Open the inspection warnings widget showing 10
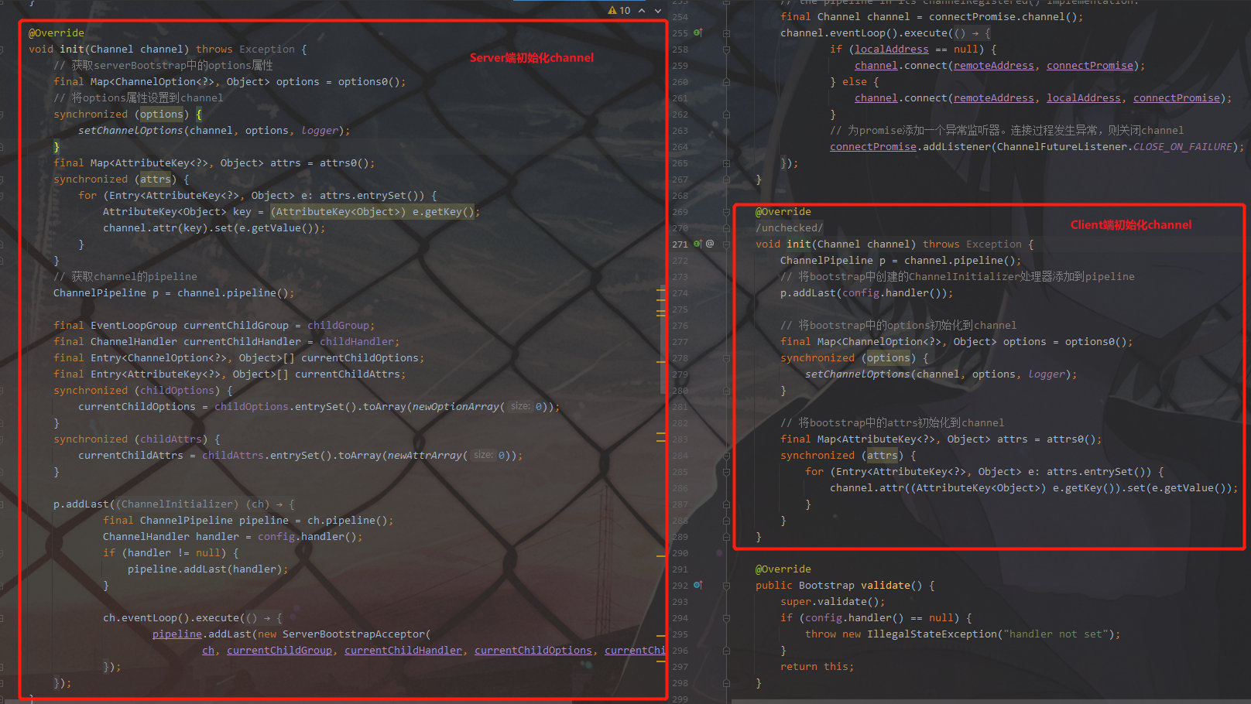Viewport: 1251px width, 704px height. [619, 11]
